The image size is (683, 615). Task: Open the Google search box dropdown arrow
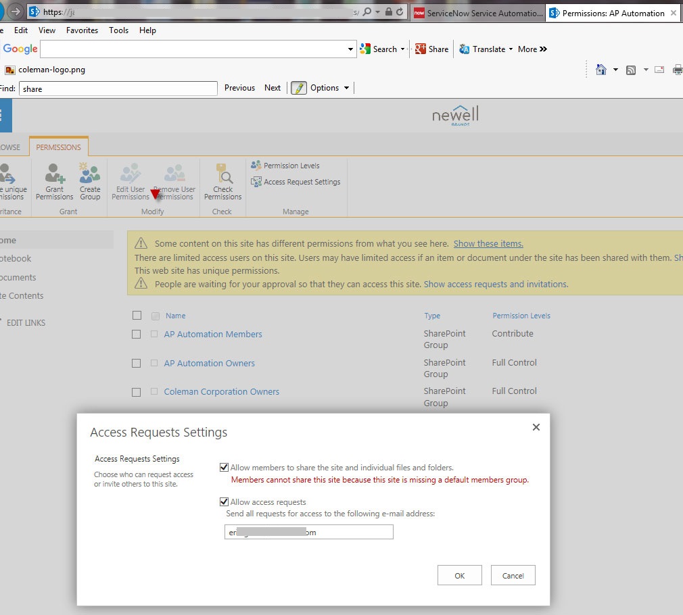coord(350,49)
